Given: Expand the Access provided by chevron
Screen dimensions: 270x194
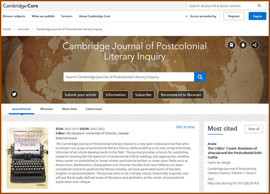Looking at the screenshot, I should point(186,16).
